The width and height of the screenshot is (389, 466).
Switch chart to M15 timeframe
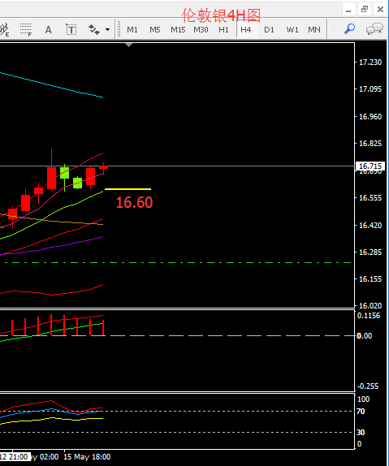pos(178,30)
